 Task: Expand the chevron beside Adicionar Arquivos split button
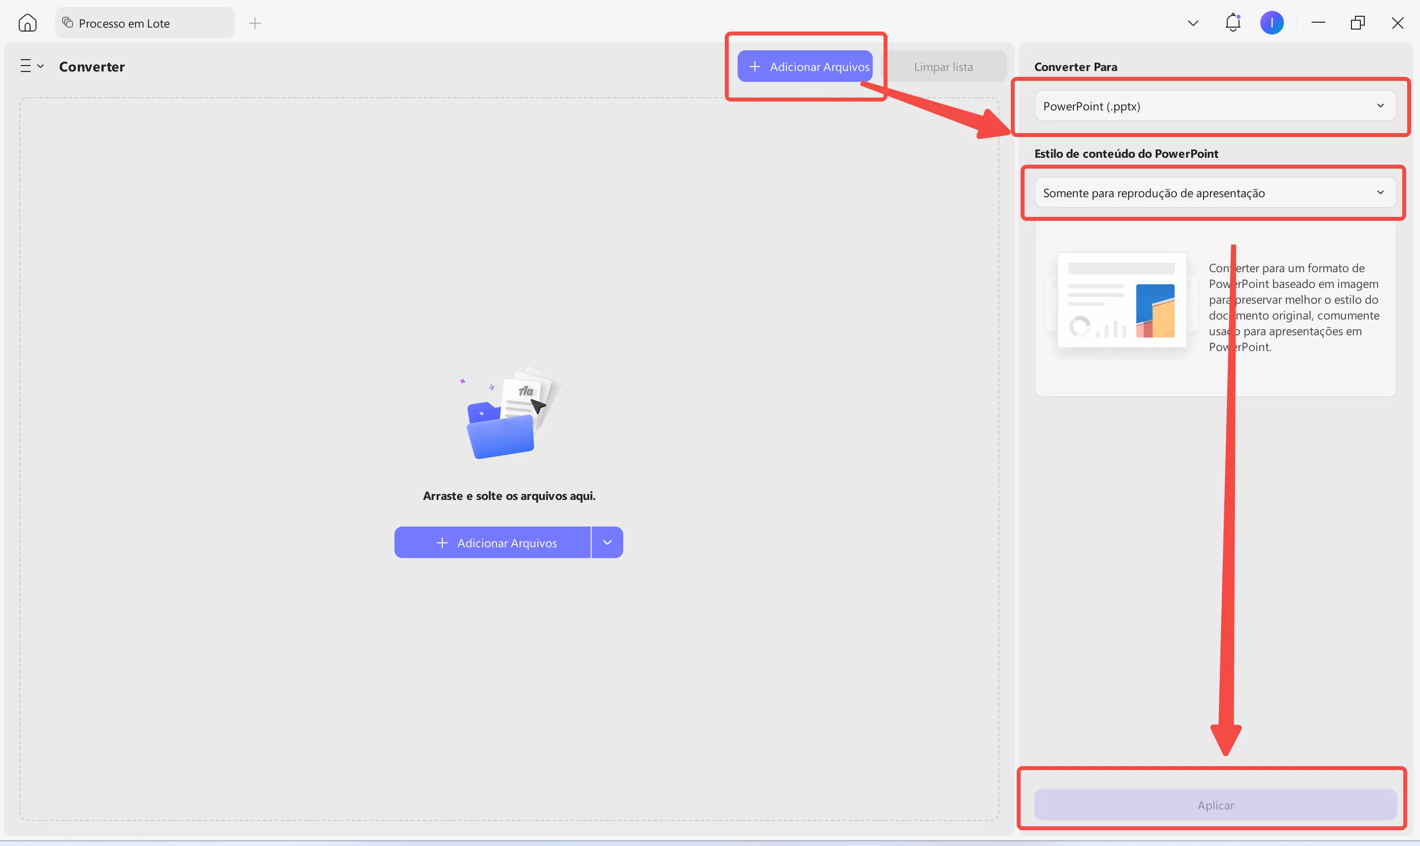(x=607, y=542)
